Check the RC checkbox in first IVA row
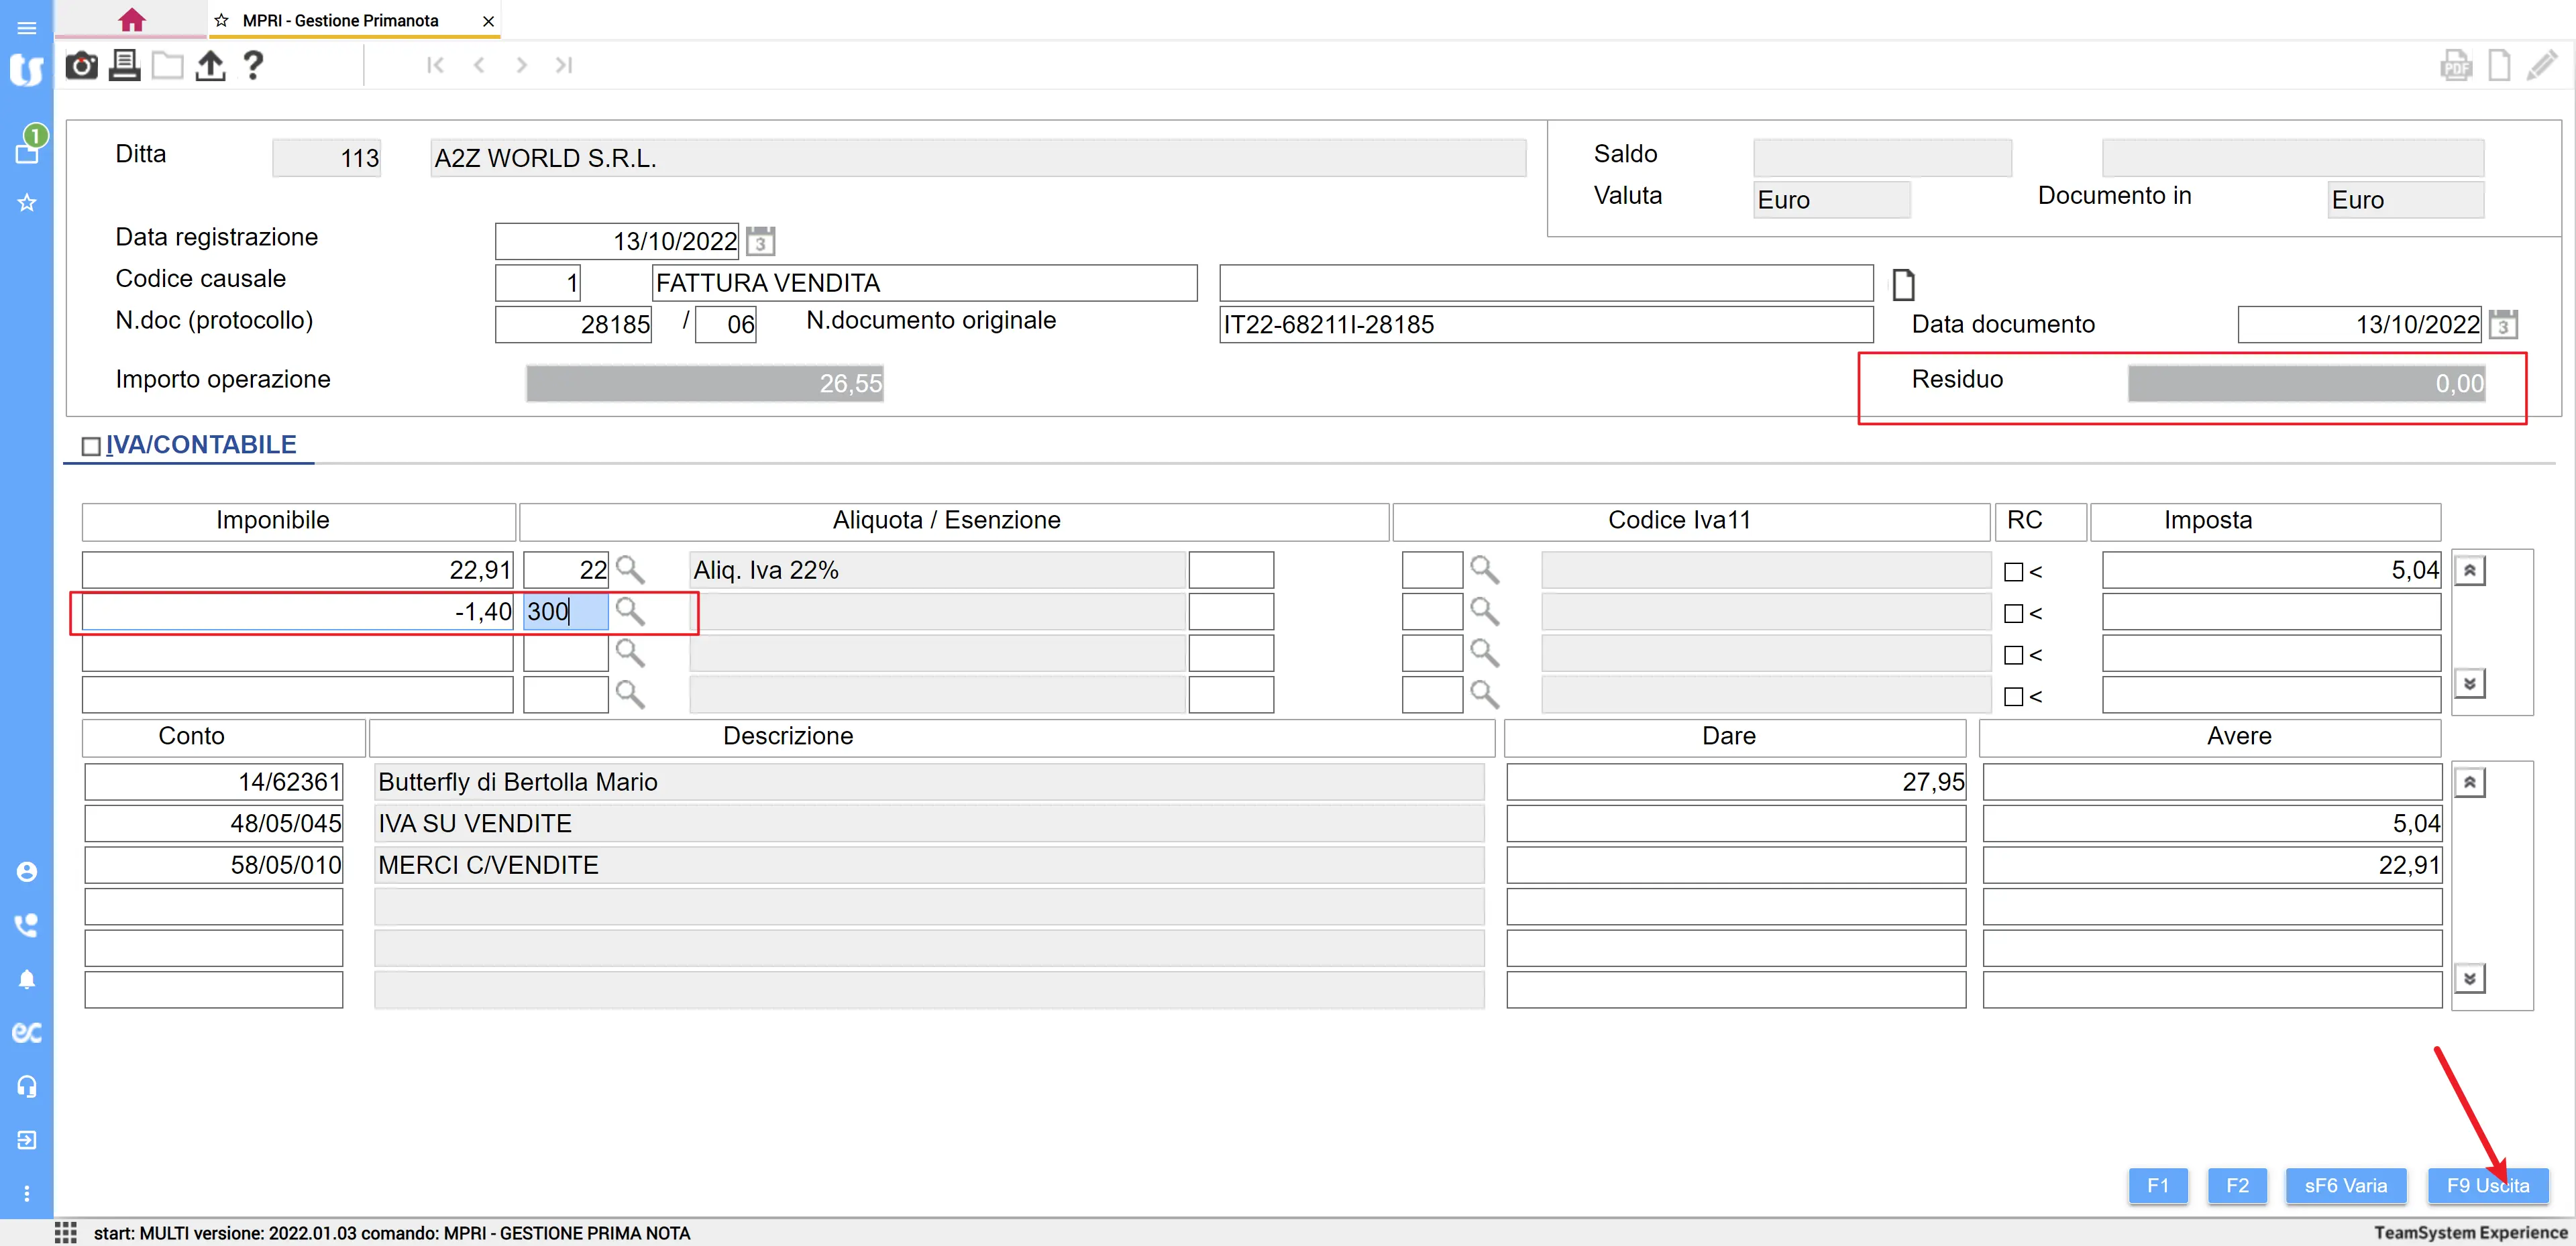Image resolution: width=2576 pixels, height=1246 pixels. [x=2013, y=572]
